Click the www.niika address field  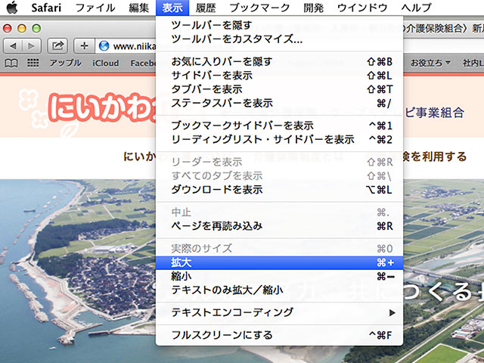pos(135,46)
